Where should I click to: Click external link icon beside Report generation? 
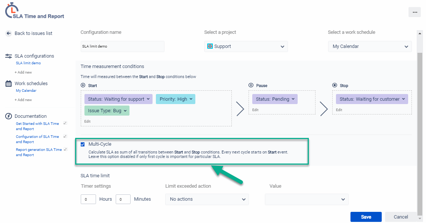click(65, 149)
